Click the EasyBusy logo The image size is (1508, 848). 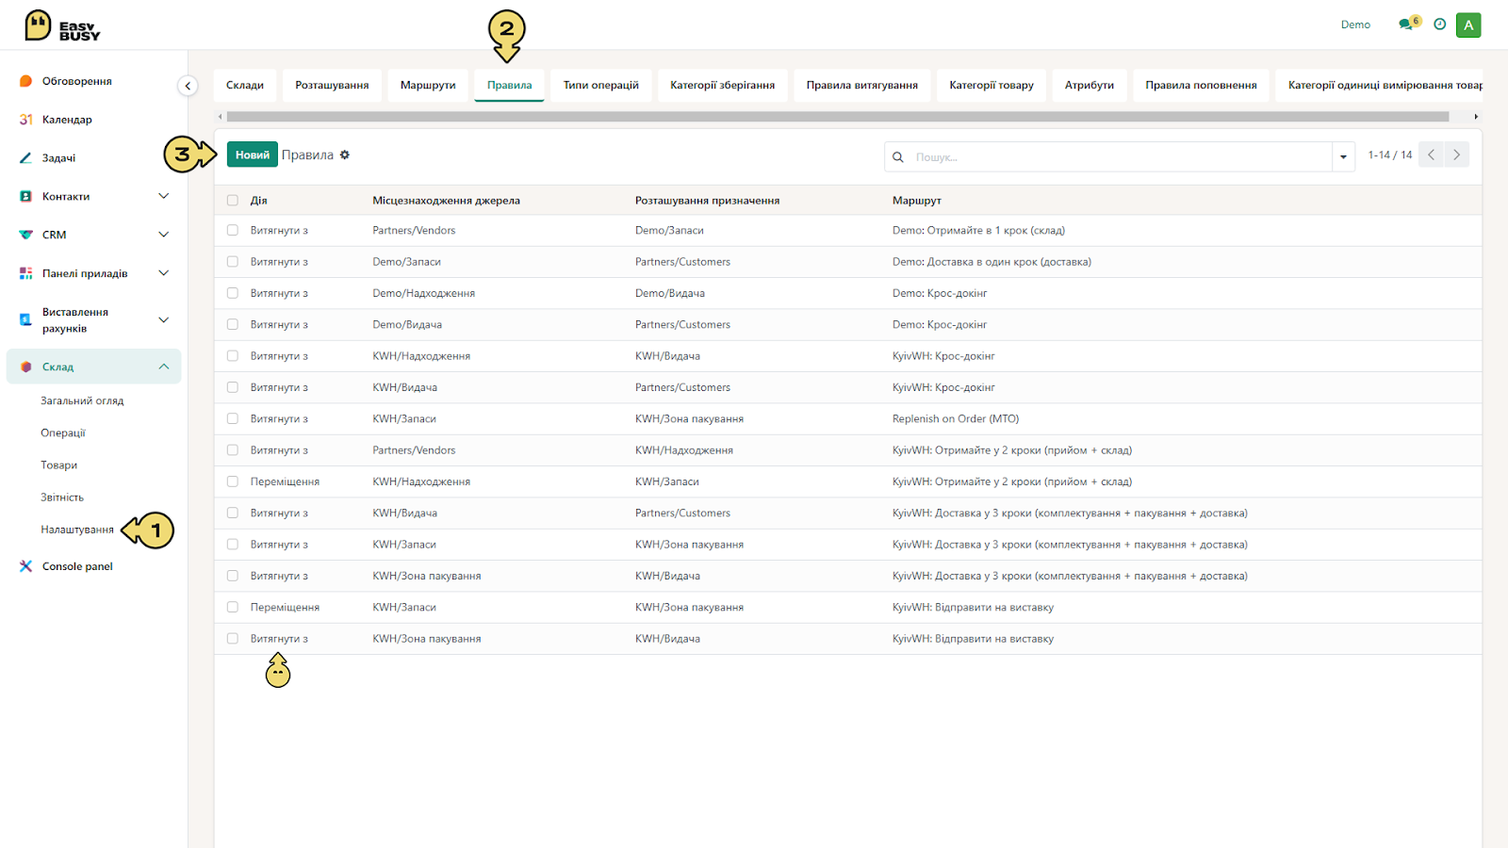62,26
